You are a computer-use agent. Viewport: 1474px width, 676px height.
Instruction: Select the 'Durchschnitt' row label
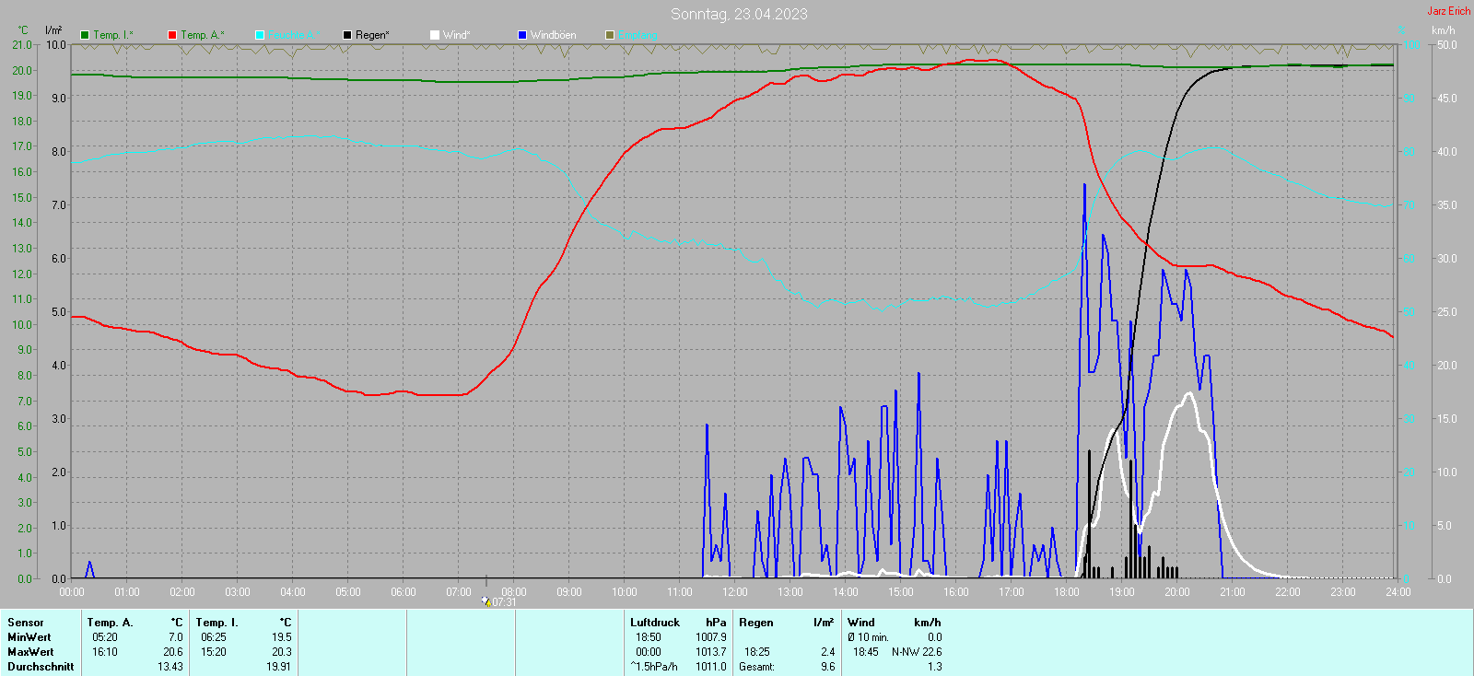coord(41,667)
